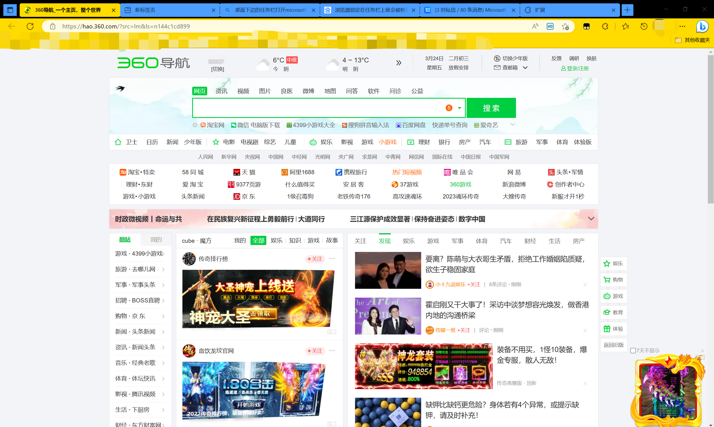Image resolution: width=714 pixels, height=427 pixels.
Task: Open the Read aloud icon
Action: 535,26
